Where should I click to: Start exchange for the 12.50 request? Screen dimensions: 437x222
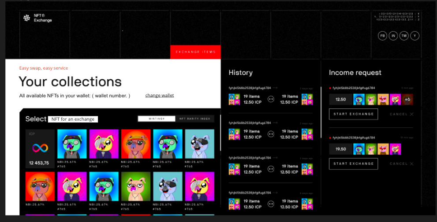[x=353, y=114]
